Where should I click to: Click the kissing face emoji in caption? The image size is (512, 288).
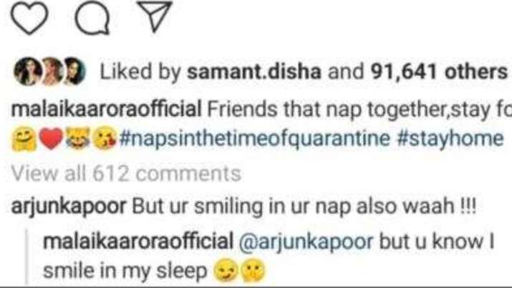pos(105,138)
